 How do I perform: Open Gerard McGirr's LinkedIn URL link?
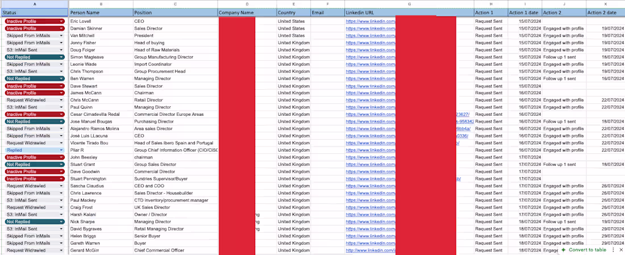(370, 250)
